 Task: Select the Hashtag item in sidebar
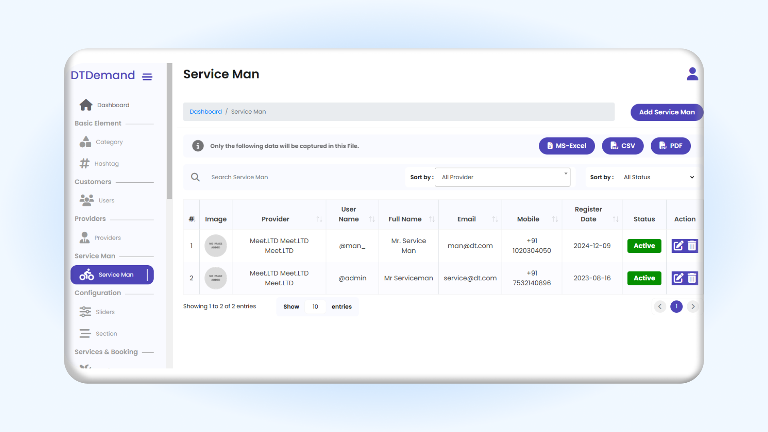[x=106, y=163]
